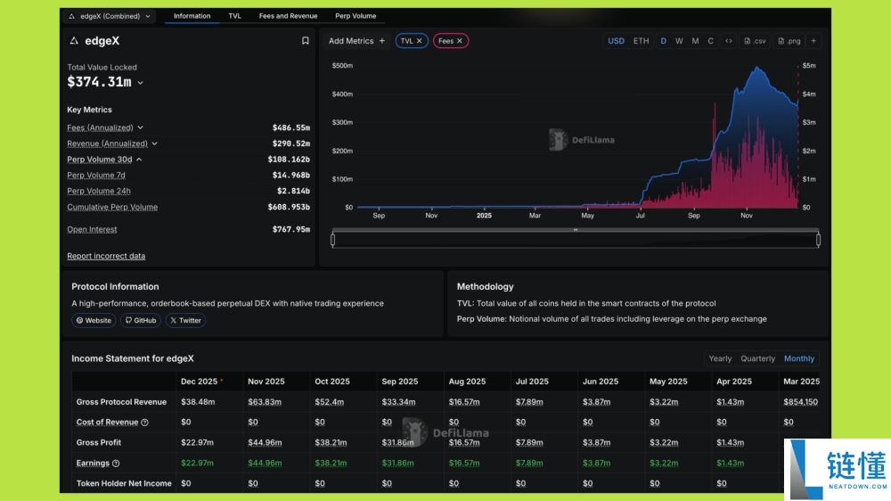Open the edgeX (Combined) dropdown

coord(110,16)
